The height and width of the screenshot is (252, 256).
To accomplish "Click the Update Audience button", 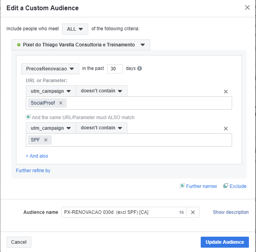I will [224, 242].
